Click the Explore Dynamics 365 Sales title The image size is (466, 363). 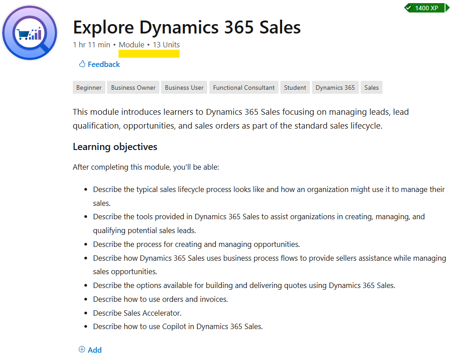[187, 27]
